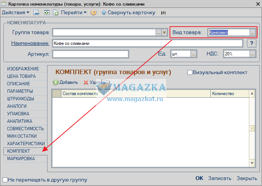Click the Записать button

pos(220,178)
